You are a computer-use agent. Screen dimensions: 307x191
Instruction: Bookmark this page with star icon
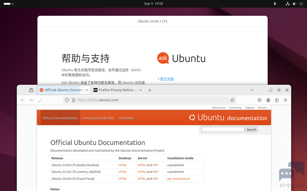232,100
